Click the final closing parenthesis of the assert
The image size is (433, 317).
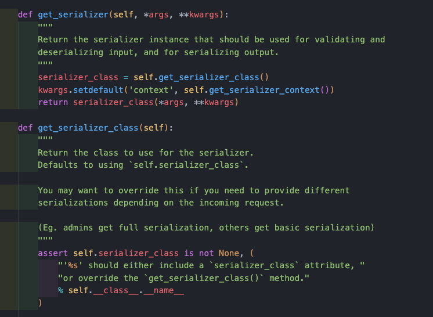pyautogui.click(x=40, y=303)
